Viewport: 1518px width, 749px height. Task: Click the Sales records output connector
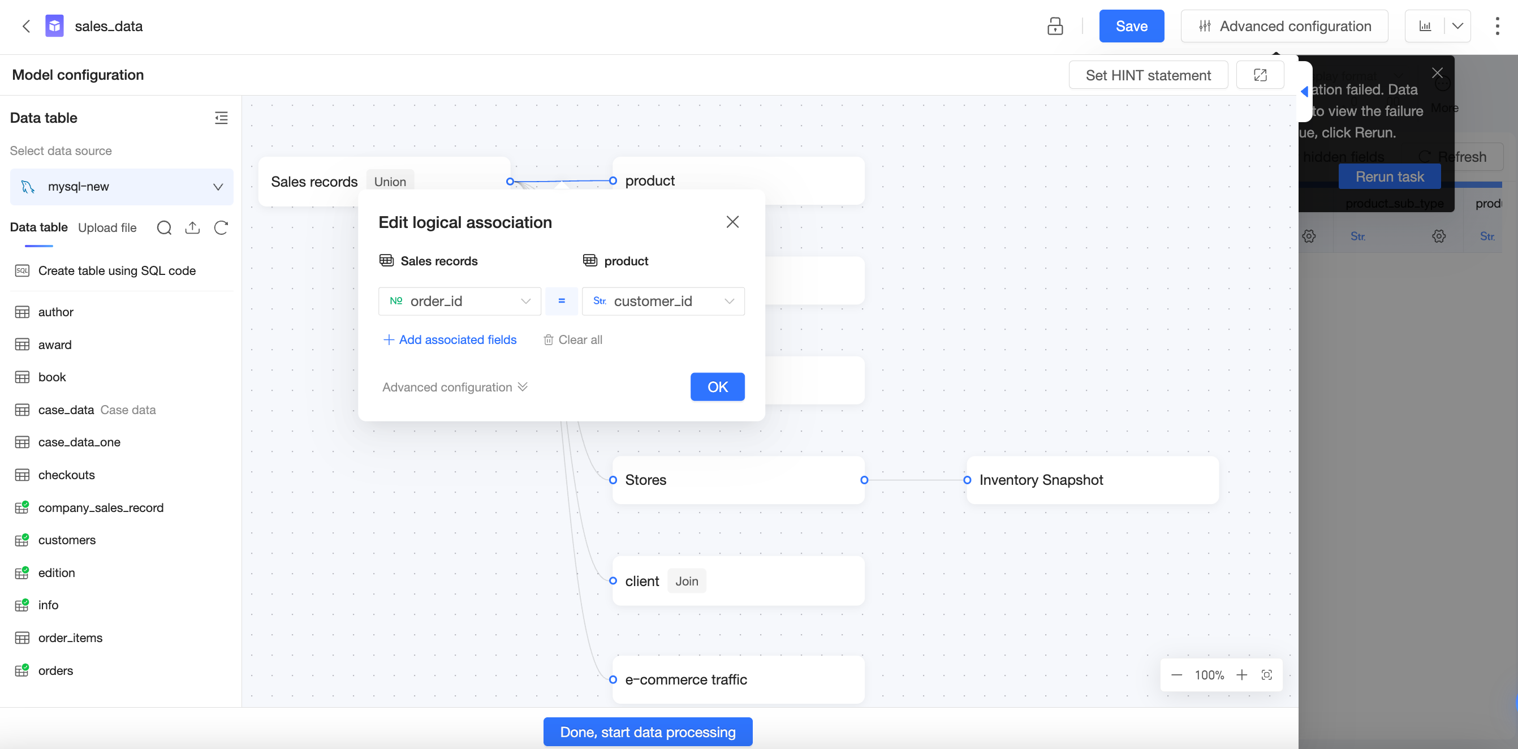pyautogui.click(x=510, y=182)
